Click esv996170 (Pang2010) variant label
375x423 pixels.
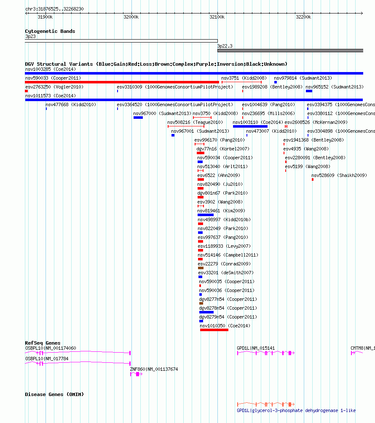click(220, 140)
